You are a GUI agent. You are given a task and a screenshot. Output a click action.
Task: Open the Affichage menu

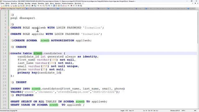(21, 3)
